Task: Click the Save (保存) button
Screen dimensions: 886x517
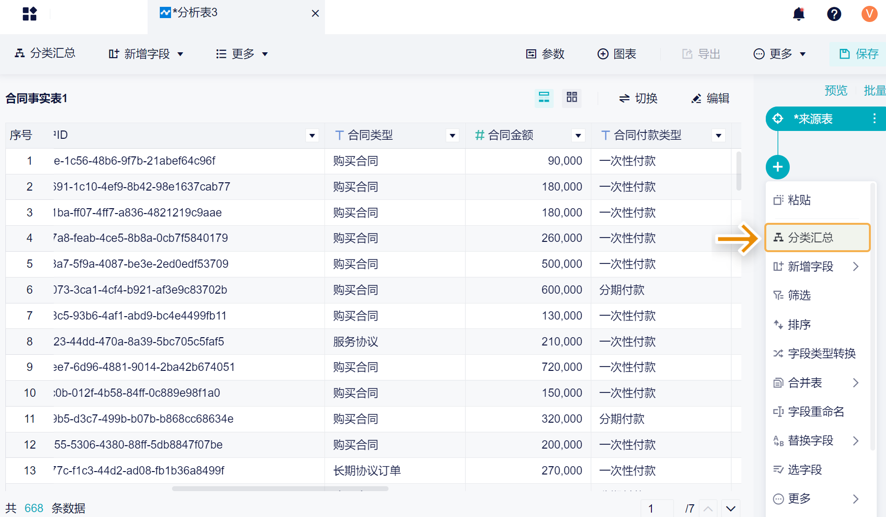Action: coord(859,54)
